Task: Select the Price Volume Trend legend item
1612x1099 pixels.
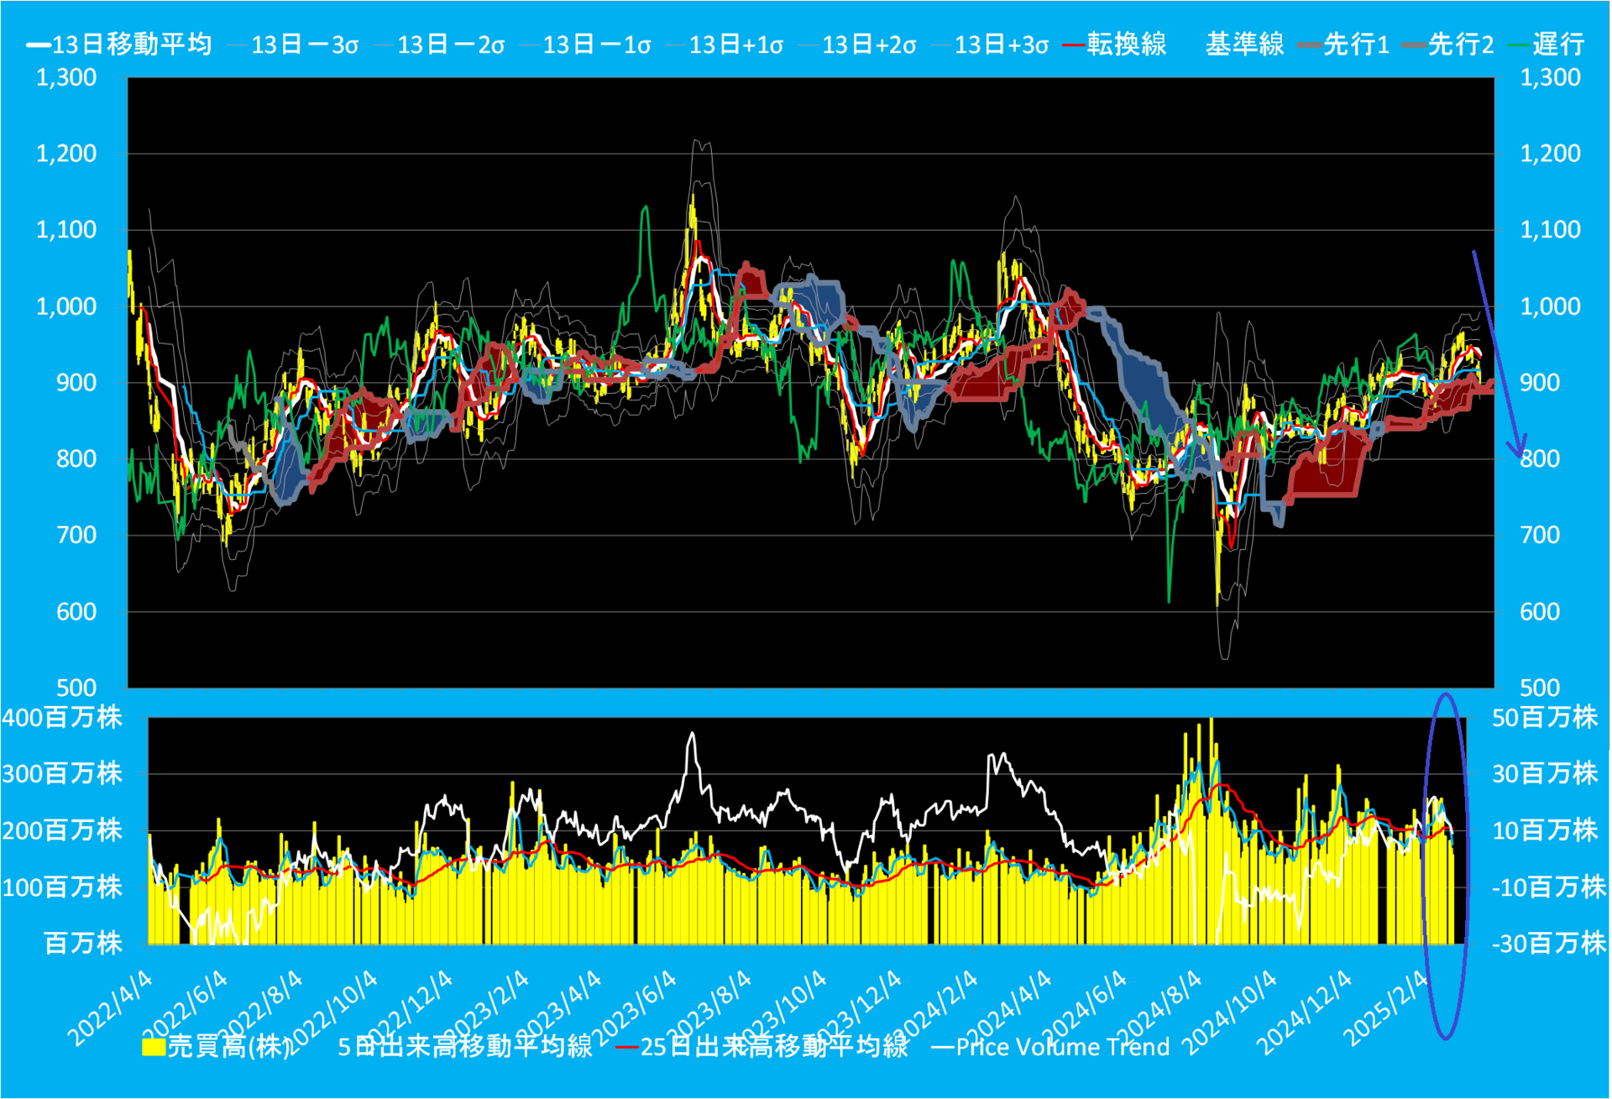Action: coord(1050,1046)
